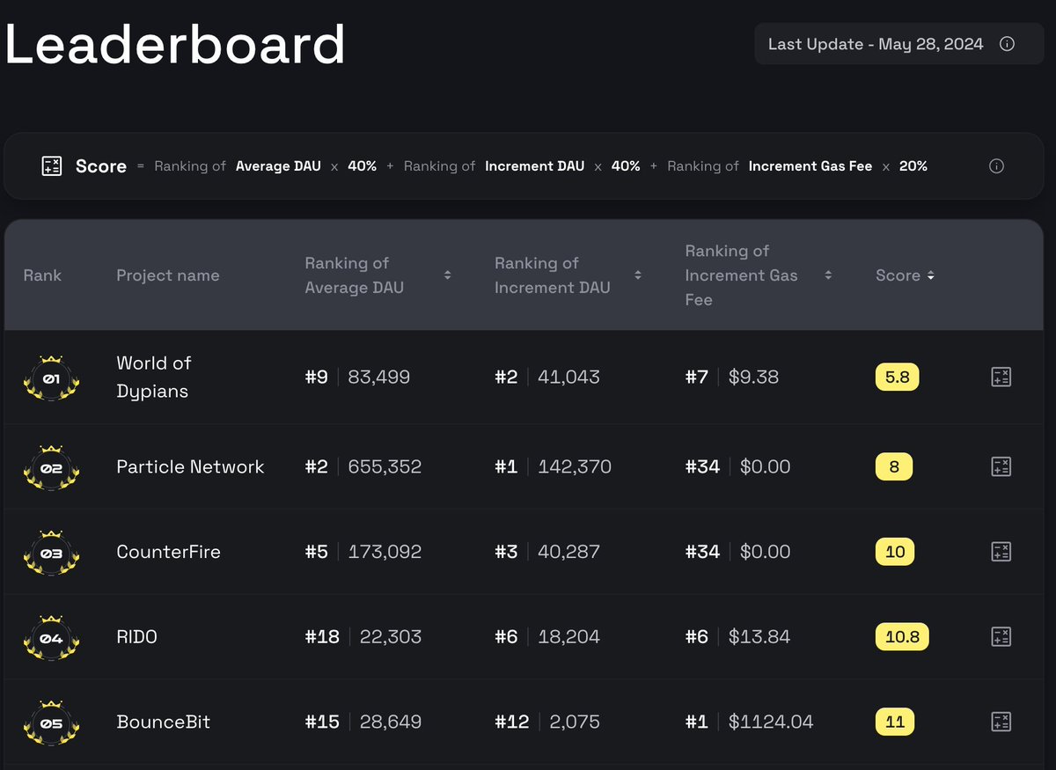Viewport: 1056px width, 770px height.
Task: Click the $9.38 gas fee value
Action: coord(753,378)
